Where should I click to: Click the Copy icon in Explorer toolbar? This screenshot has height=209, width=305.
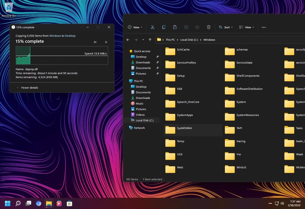click(164, 27)
